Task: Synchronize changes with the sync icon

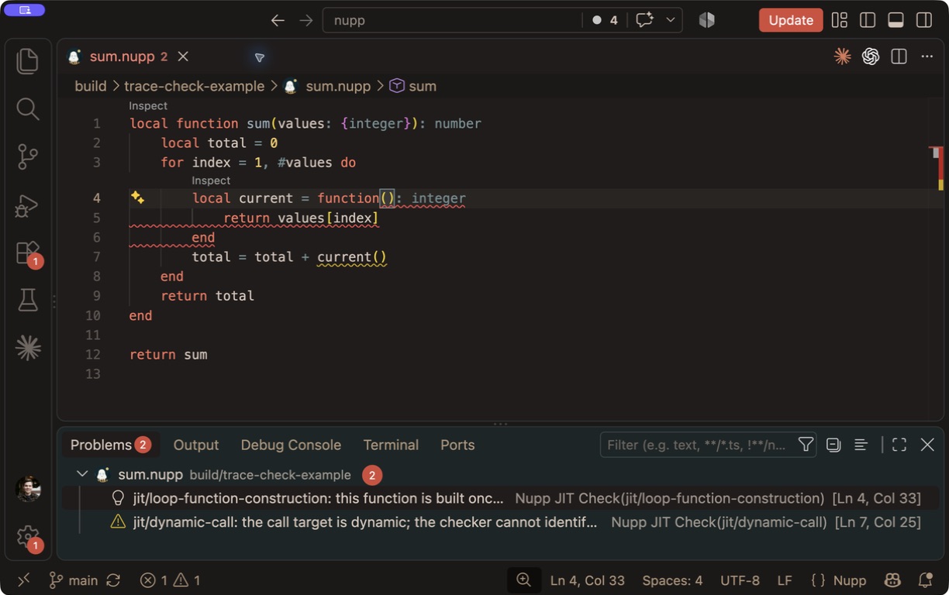Action: coord(113,580)
